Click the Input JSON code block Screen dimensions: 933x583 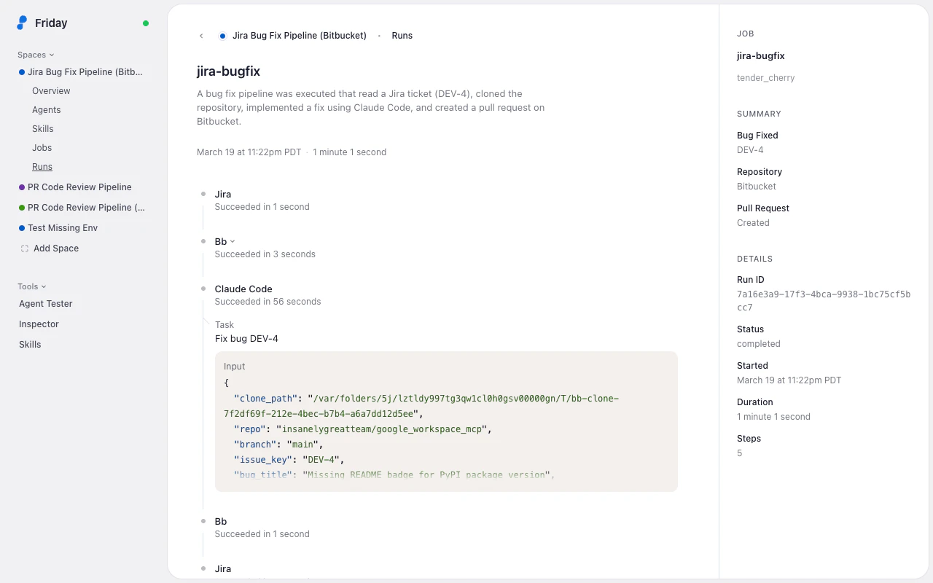446,421
